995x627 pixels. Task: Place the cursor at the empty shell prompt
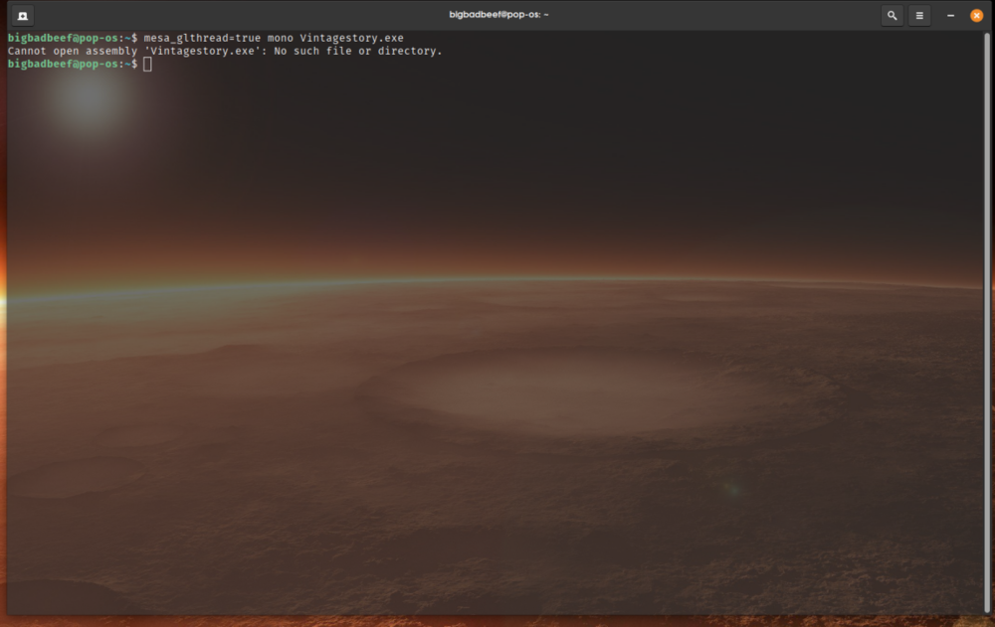(x=147, y=64)
